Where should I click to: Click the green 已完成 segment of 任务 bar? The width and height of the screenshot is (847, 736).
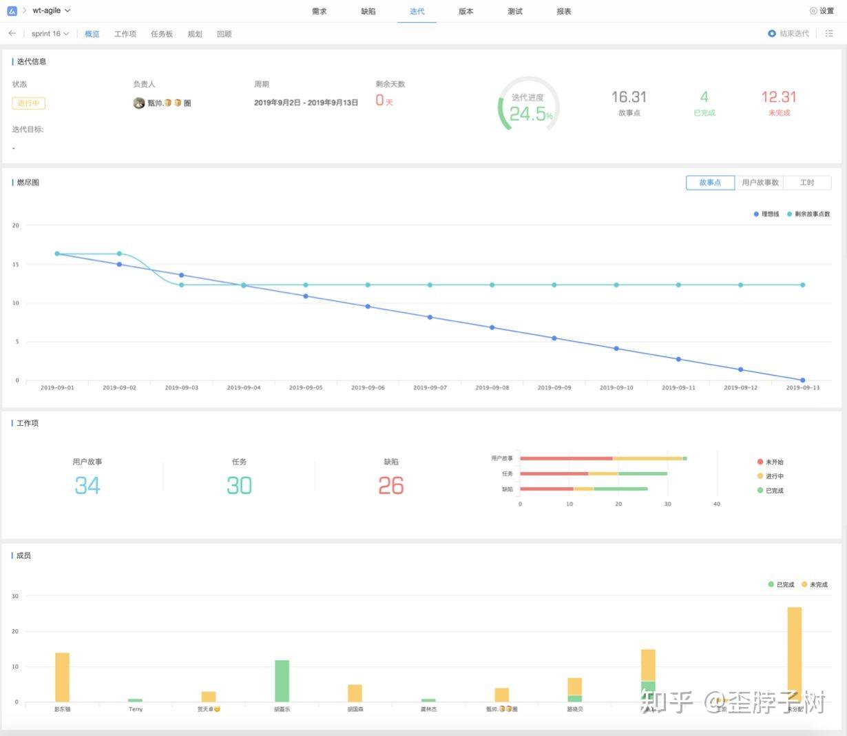click(x=643, y=473)
